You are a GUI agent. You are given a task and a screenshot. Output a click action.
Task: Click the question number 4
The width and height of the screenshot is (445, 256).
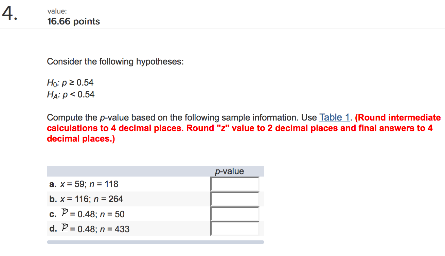(9, 14)
